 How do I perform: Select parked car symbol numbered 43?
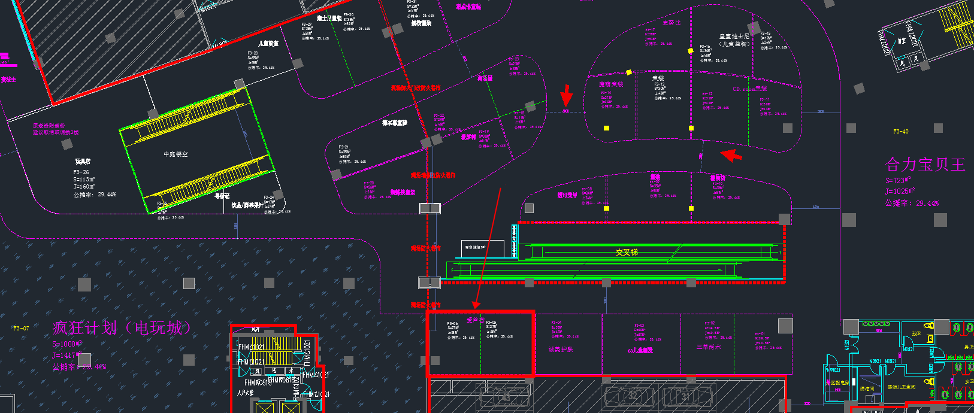506,397
